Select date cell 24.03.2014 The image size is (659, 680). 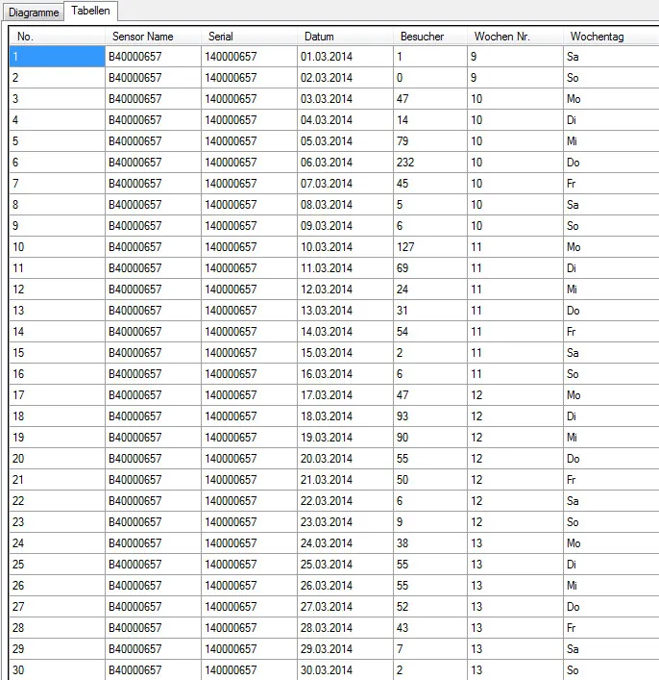coord(345,543)
